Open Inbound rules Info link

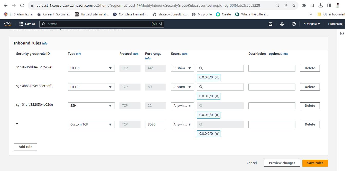coord(45,44)
